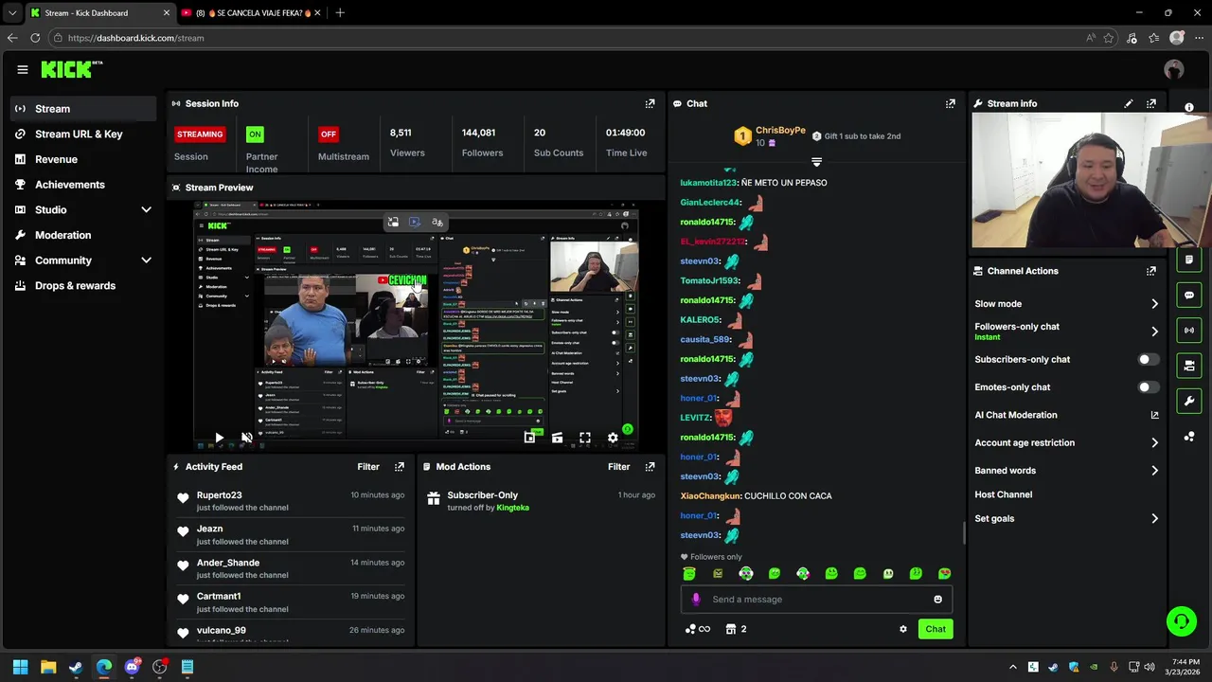Play the stream preview
Image resolution: width=1212 pixels, height=682 pixels.
[219, 438]
